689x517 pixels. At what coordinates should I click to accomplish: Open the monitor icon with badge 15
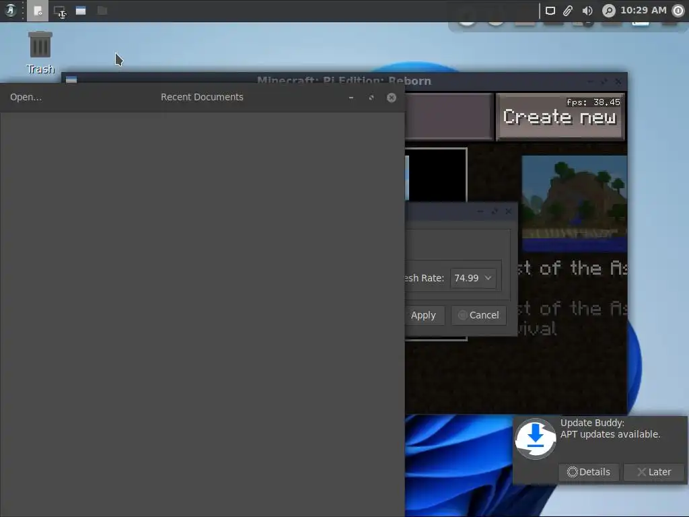coord(59,11)
